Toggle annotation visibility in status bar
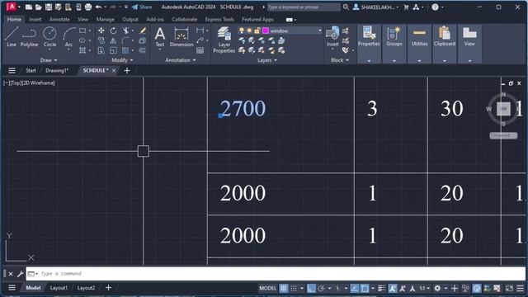 (x=393, y=288)
